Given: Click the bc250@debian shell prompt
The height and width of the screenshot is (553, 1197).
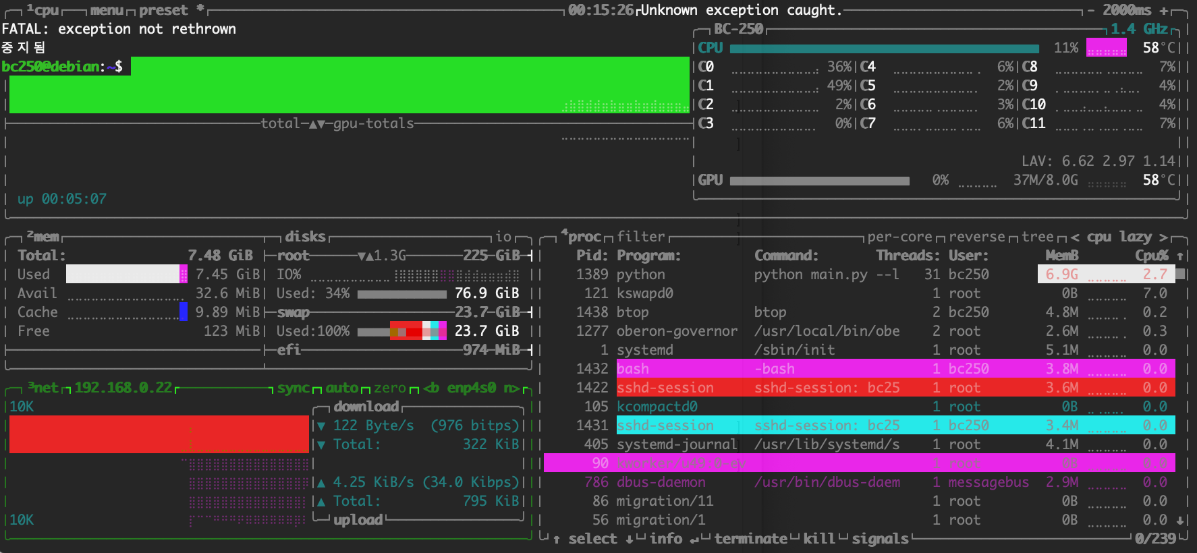Looking at the screenshot, I should coord(62,67).
